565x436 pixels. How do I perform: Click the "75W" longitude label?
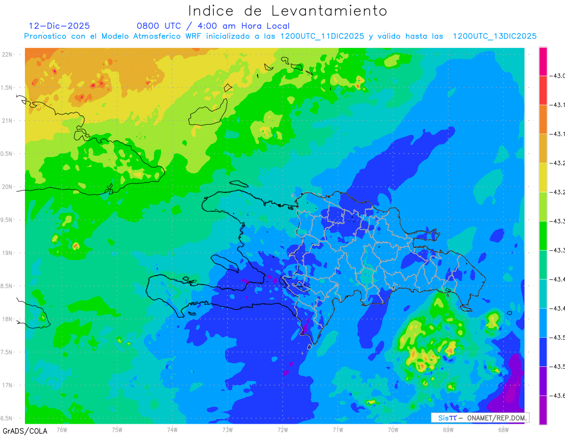117,429
